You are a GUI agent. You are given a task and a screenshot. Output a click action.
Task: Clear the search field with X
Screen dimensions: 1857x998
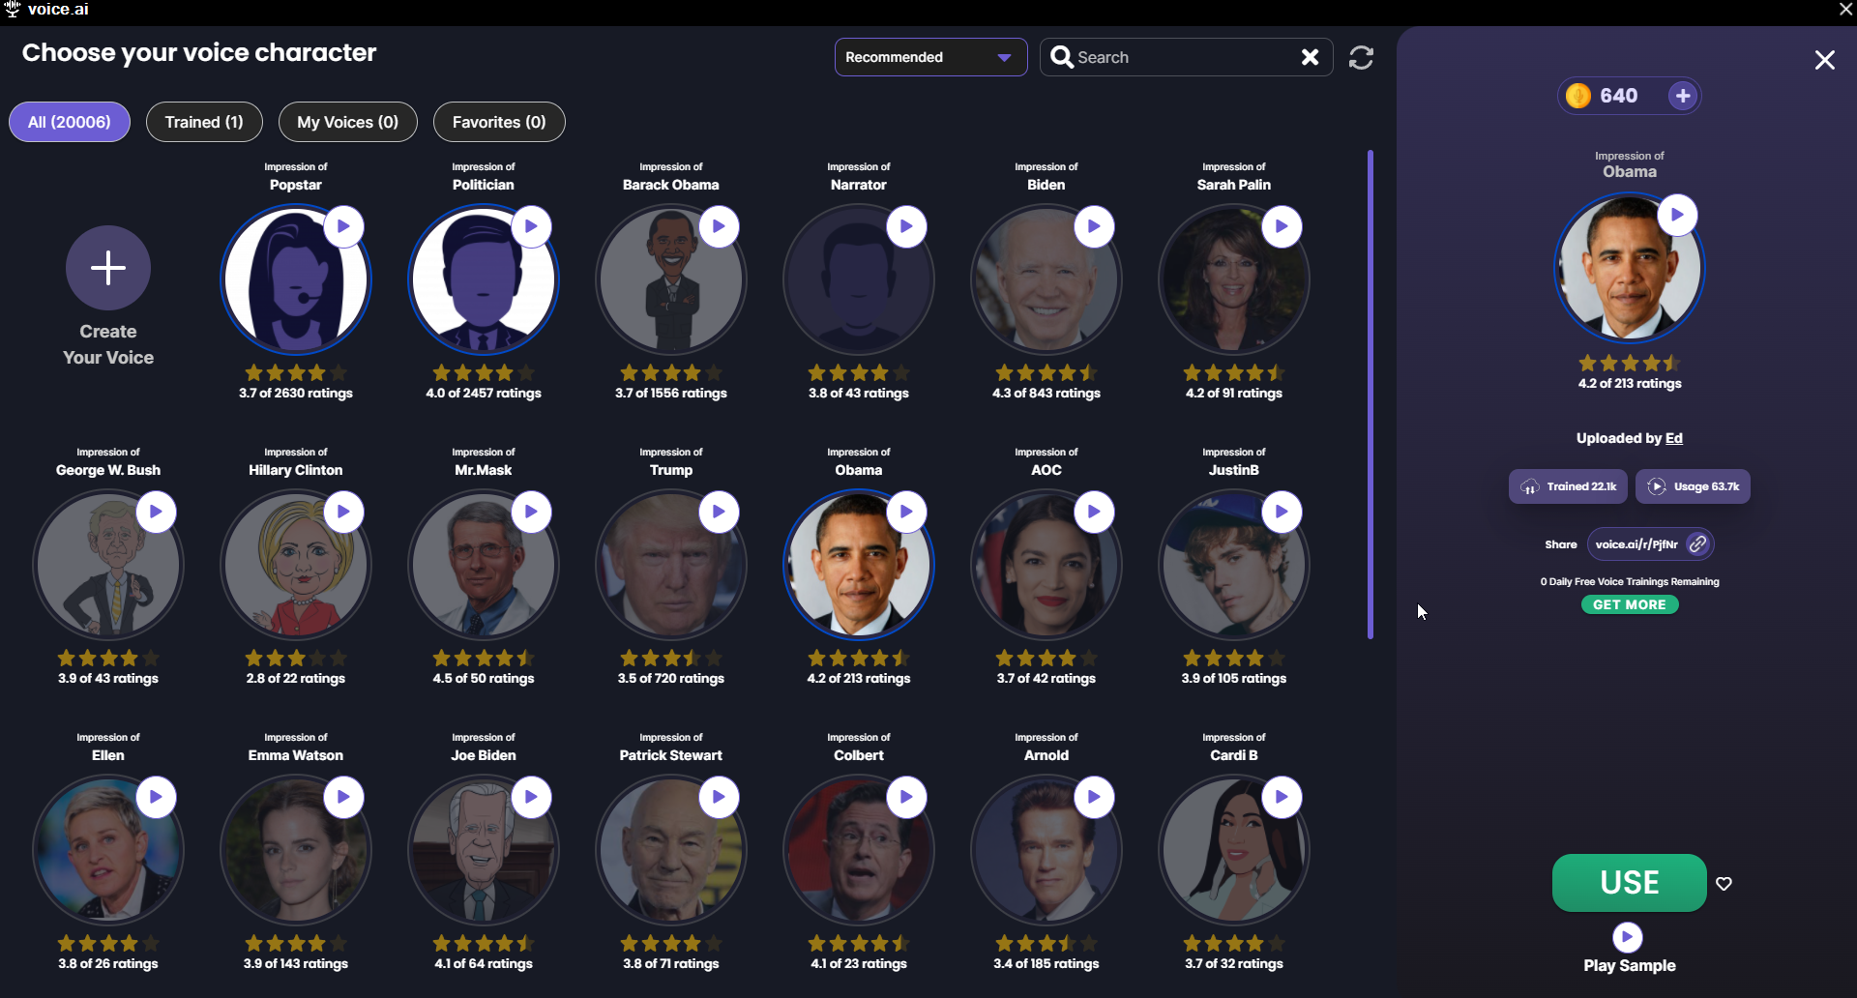pos(1310,58)
